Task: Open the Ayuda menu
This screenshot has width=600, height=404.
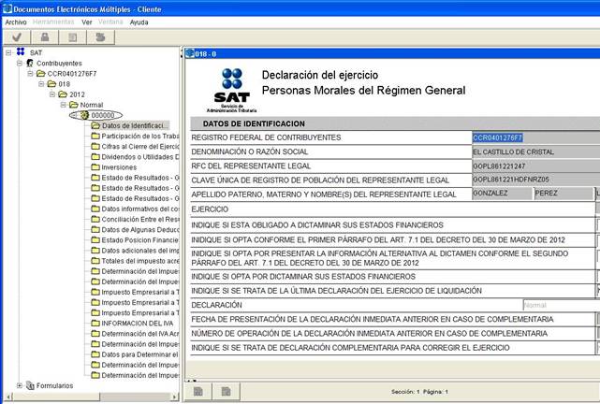Action: (x=139, y=22)
